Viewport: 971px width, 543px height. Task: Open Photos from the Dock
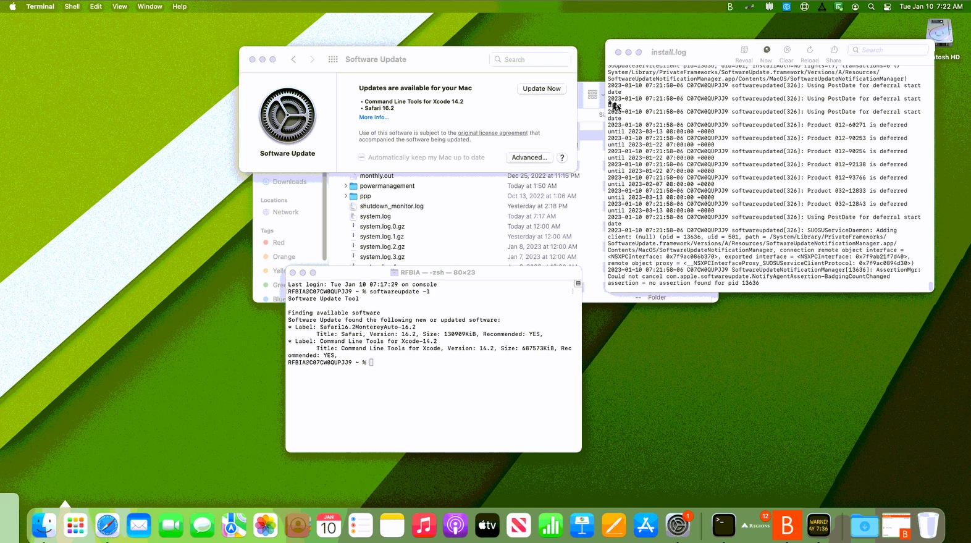(x=266, y=526)
